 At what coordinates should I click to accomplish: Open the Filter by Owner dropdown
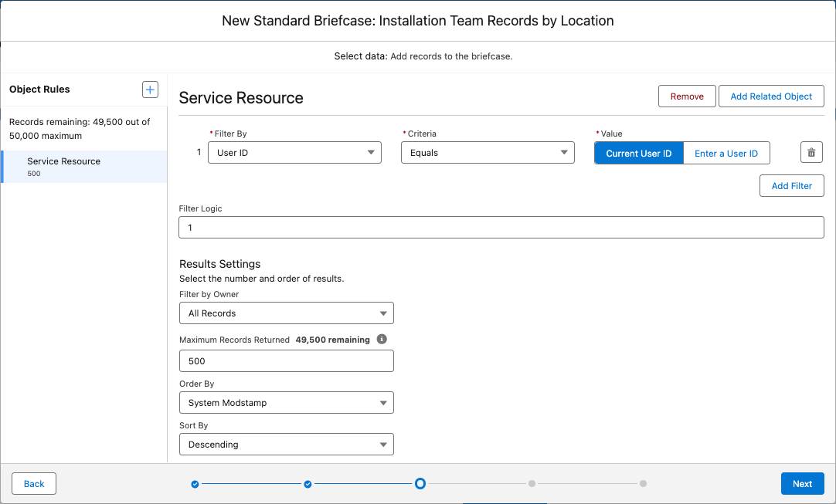[286, 313]
